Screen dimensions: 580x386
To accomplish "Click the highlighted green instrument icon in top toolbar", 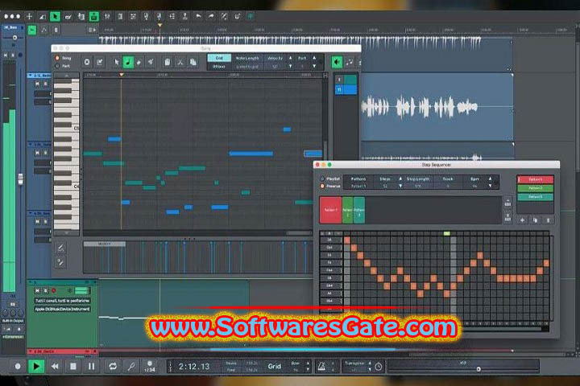I will pyautogui.click(x=94, y=16).
